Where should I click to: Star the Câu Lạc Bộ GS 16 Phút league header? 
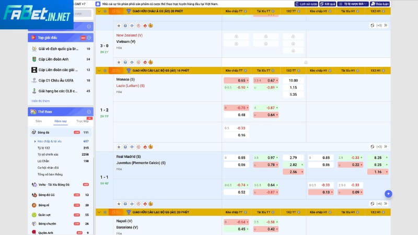105,70
